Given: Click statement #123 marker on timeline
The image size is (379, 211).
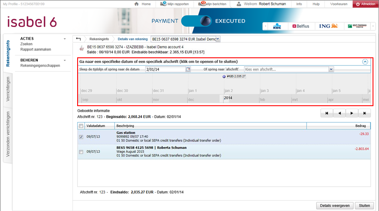Looking at the screenshot, I should tap(224, 77).
